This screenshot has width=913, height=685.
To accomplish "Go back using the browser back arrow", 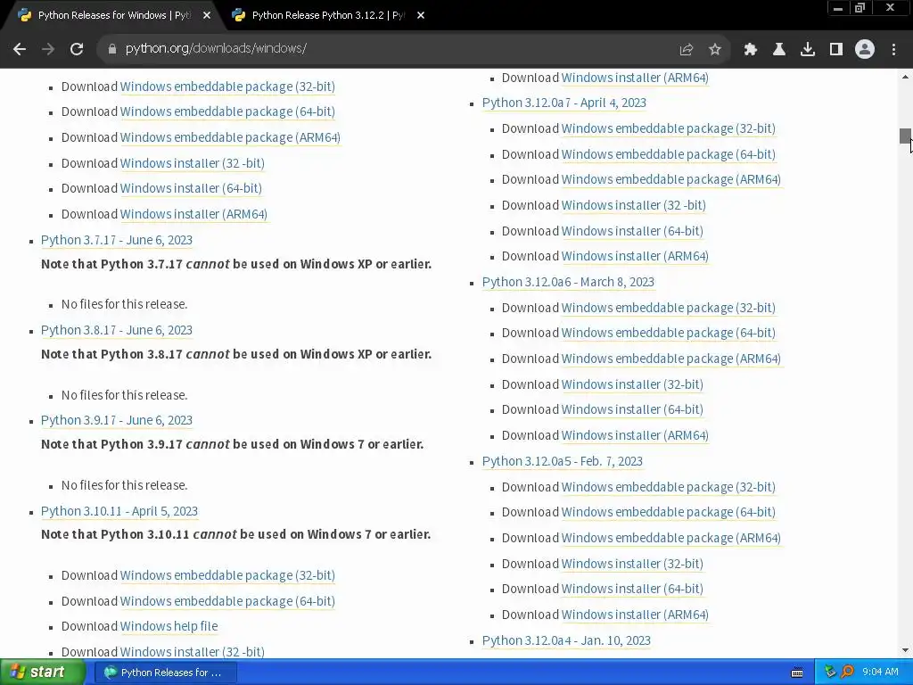I will (20, 49).
